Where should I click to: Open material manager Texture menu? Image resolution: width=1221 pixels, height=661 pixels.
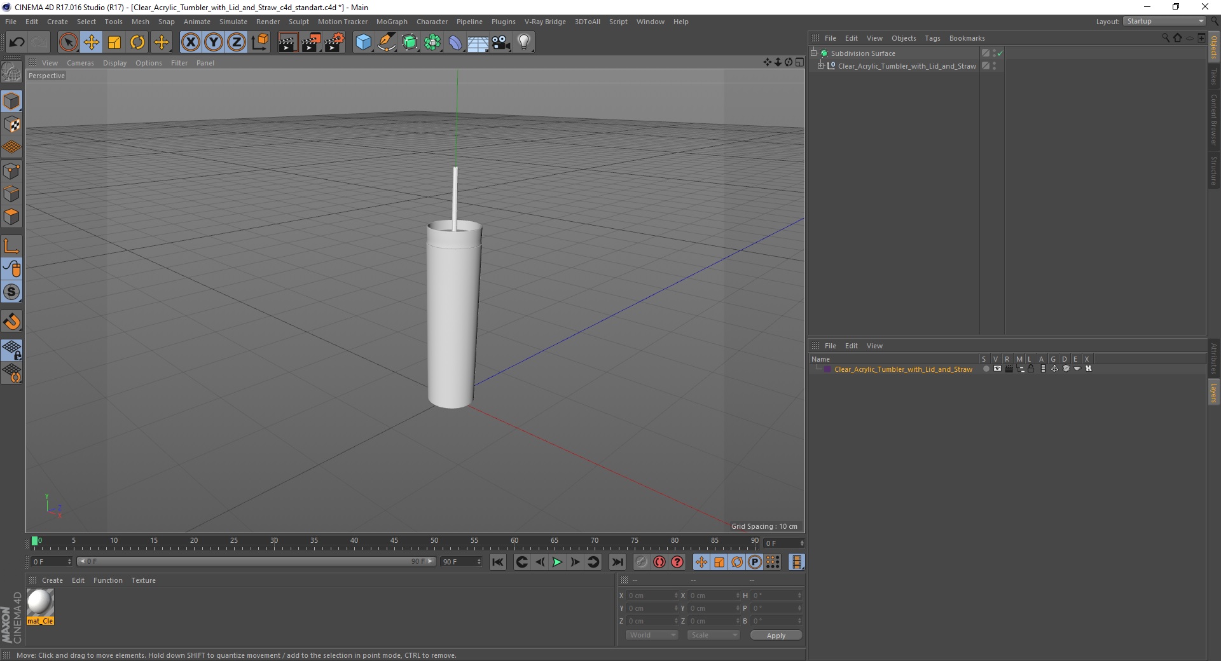click(143, 580)
